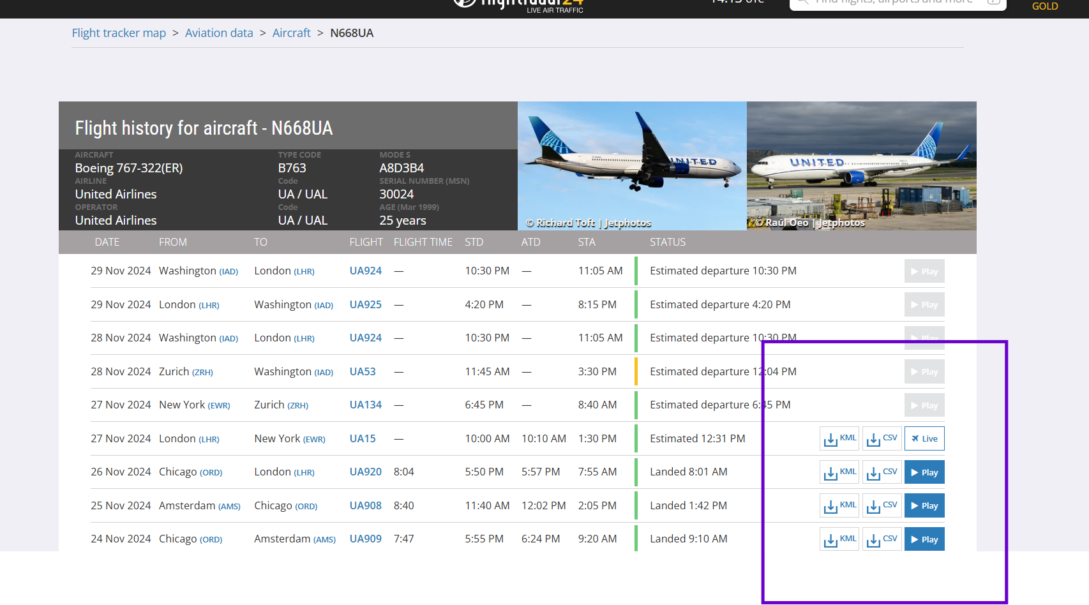
Task: Download KML for flight UA920
Action: pyautogui.click(x=839, y=472)
